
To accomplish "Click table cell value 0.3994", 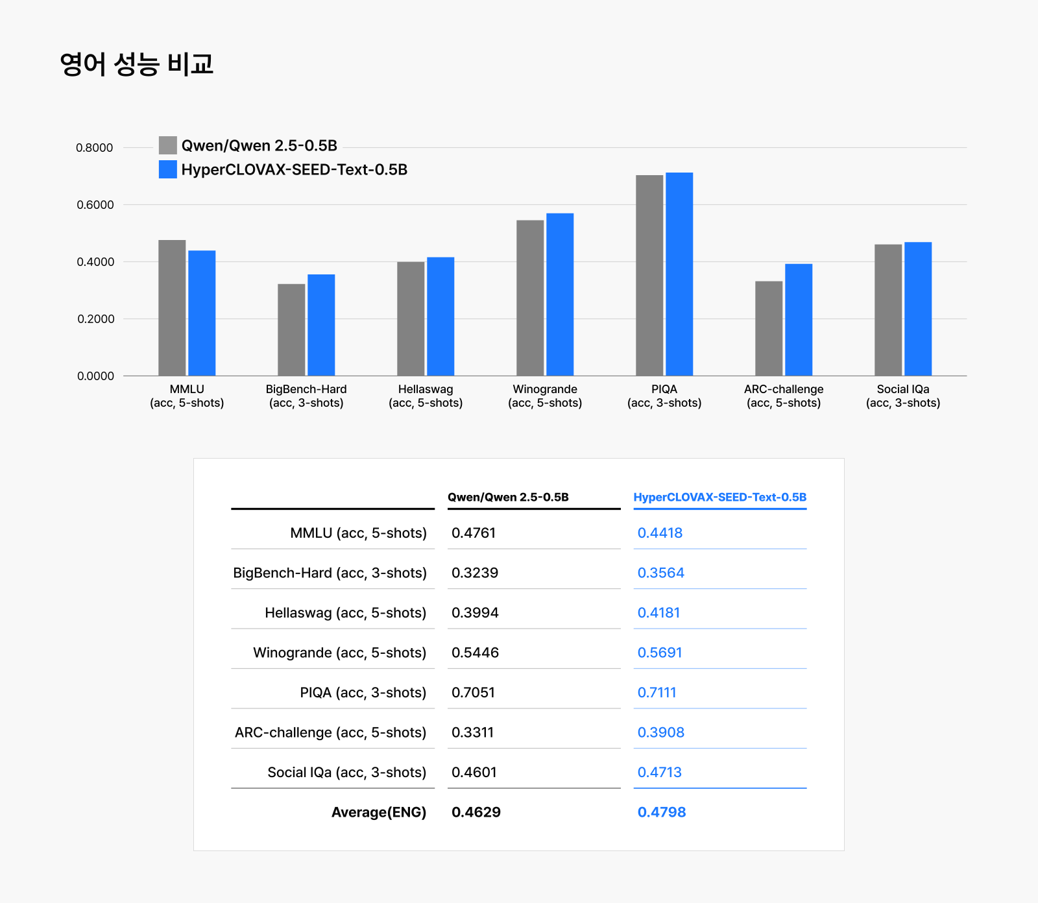I will (x=475, y=613).
